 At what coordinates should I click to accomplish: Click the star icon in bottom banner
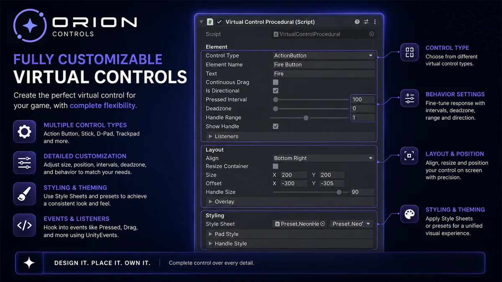point(29,263)
